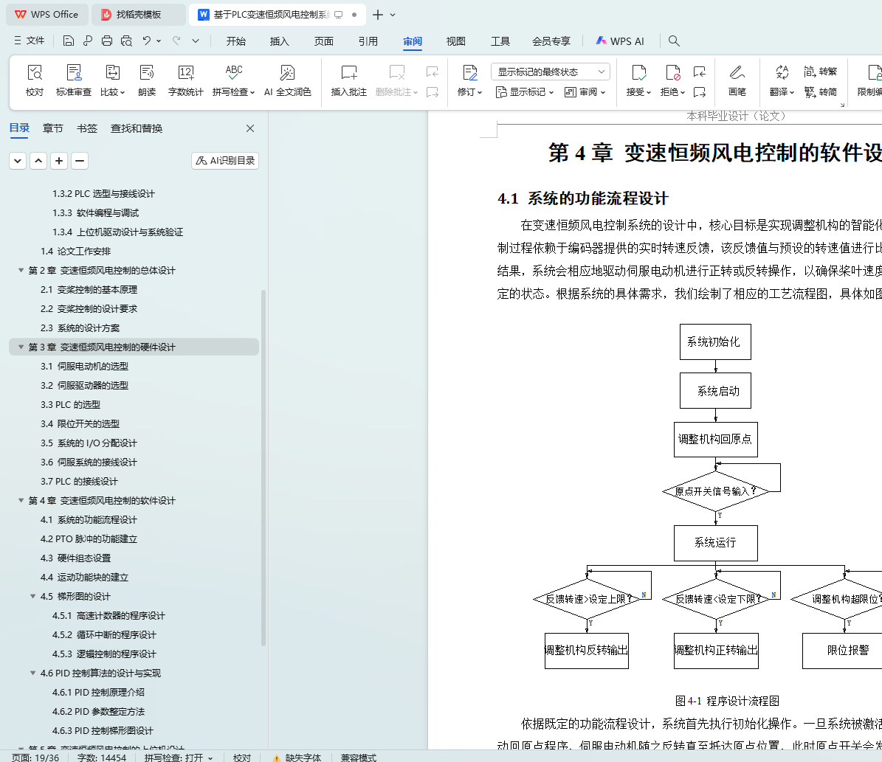Viewport: 882px width, 762px height.
Task: Switch to the 视图 ribbon tab
Action: pyautogui.click(x=455, y=41)
